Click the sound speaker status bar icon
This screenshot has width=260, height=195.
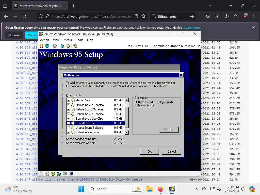[x=71, y=174]
